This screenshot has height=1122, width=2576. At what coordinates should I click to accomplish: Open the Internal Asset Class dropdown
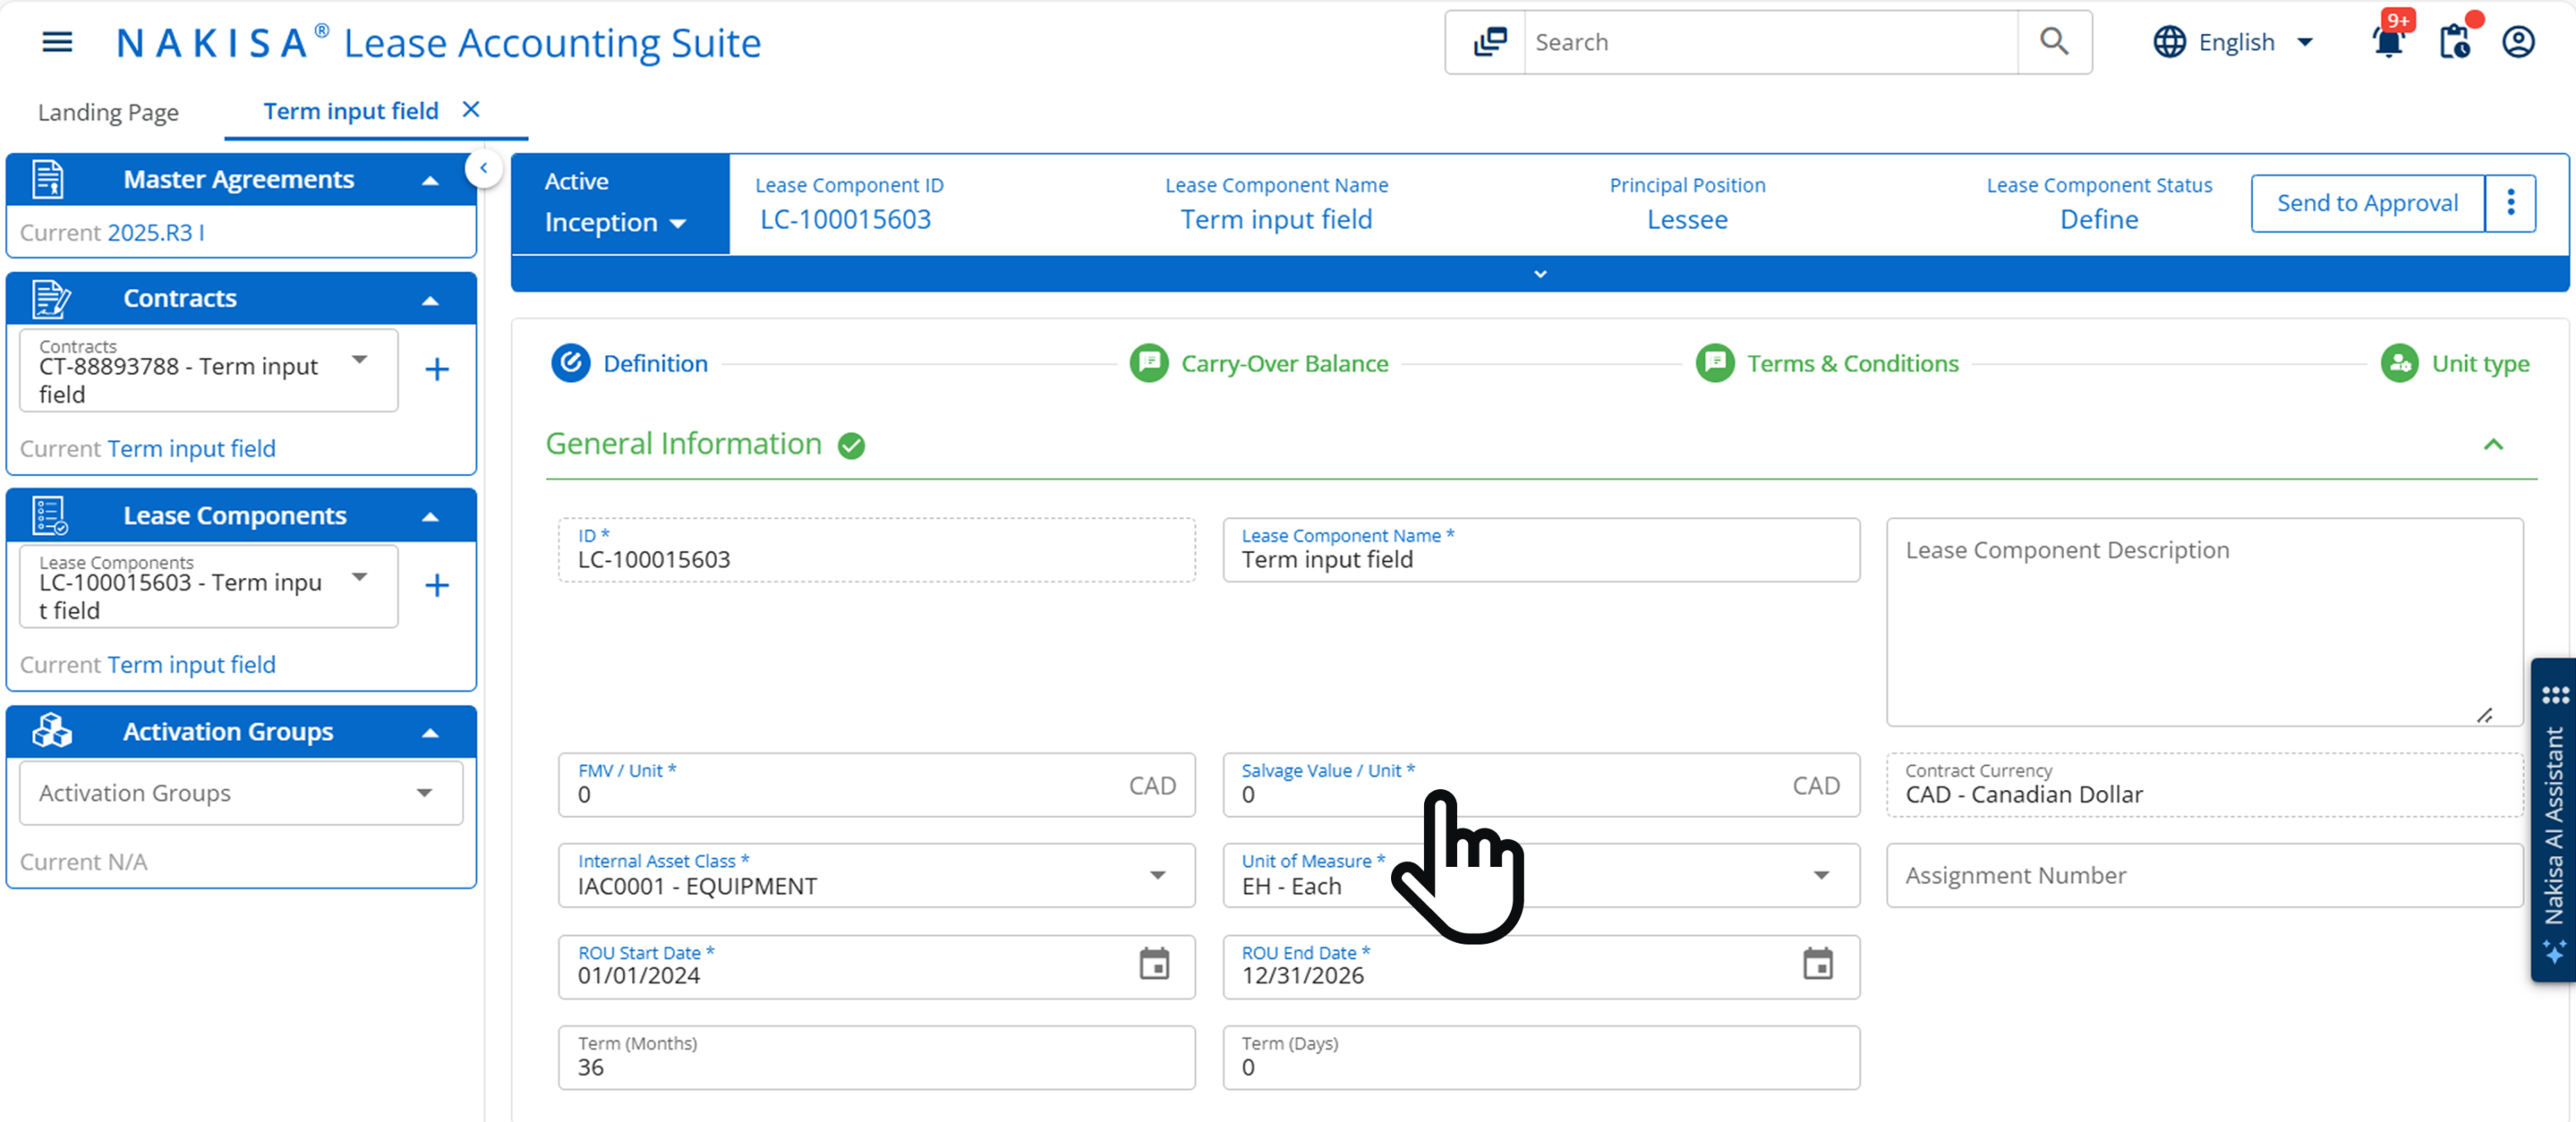point(1157,875)
